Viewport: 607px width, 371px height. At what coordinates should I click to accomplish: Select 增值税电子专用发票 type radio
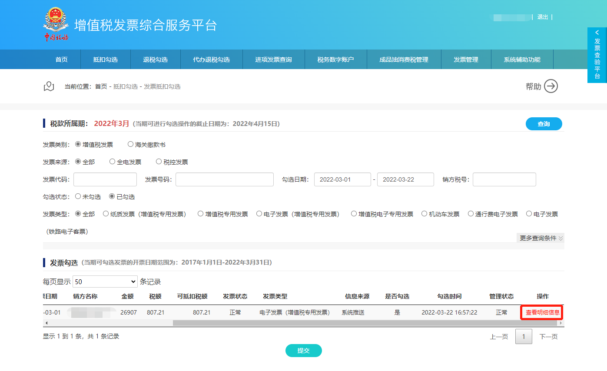[354, 214]
